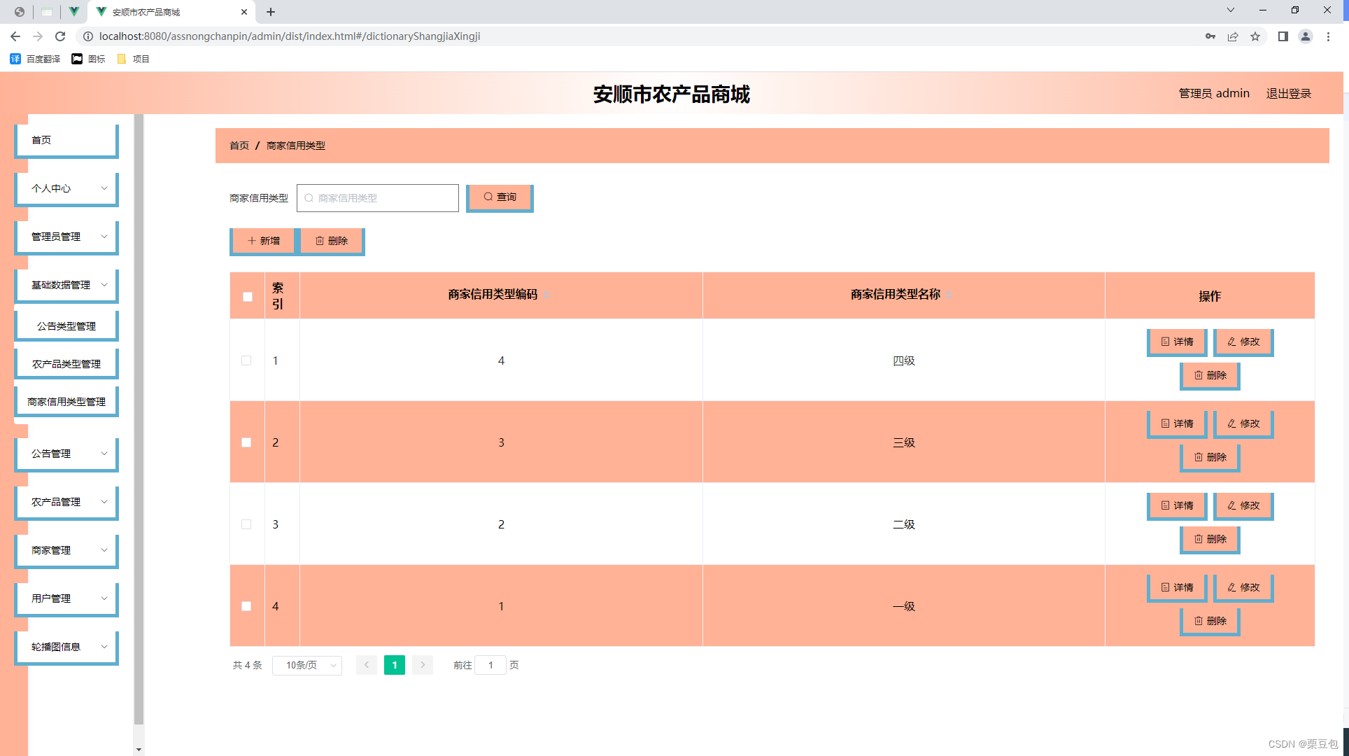Open the 10条/页 page size dropdown
Image resolution: width=1349 pixels, height=756 pixels.
pos(307,665)
